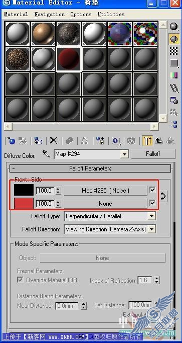Click Select by Material icon
Image resolution: width=182 pixels, height=343 pixels.
(173, 112)
